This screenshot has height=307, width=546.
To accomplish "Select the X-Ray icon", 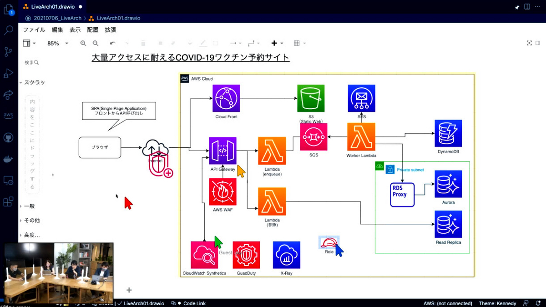I will pos(287,255).
